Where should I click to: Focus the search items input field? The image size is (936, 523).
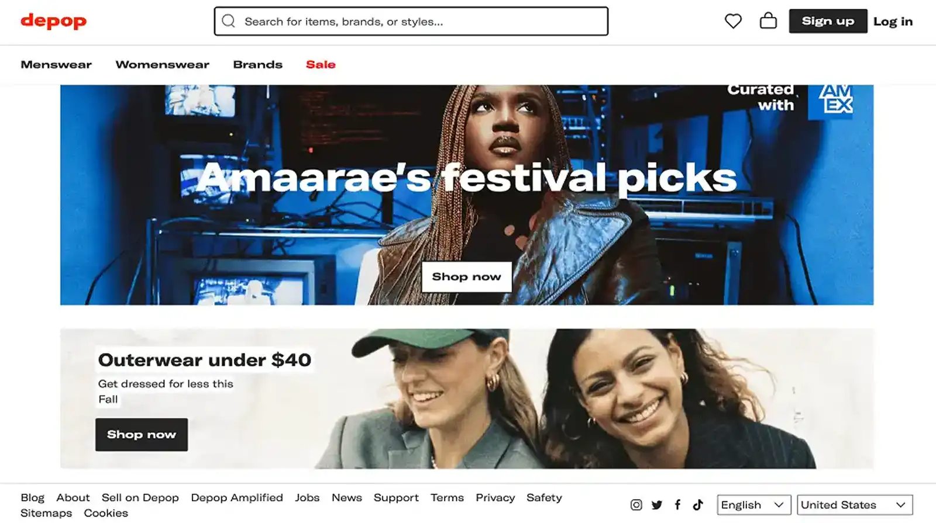pos(411,21)
